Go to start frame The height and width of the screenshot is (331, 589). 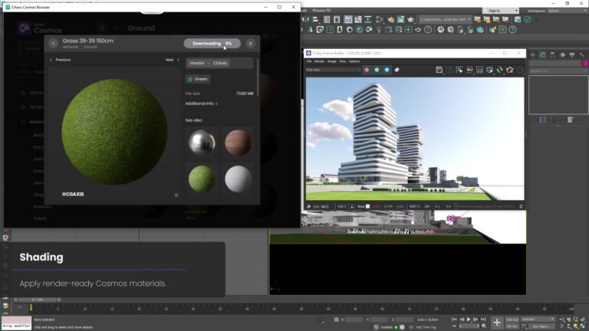point(455,320)
